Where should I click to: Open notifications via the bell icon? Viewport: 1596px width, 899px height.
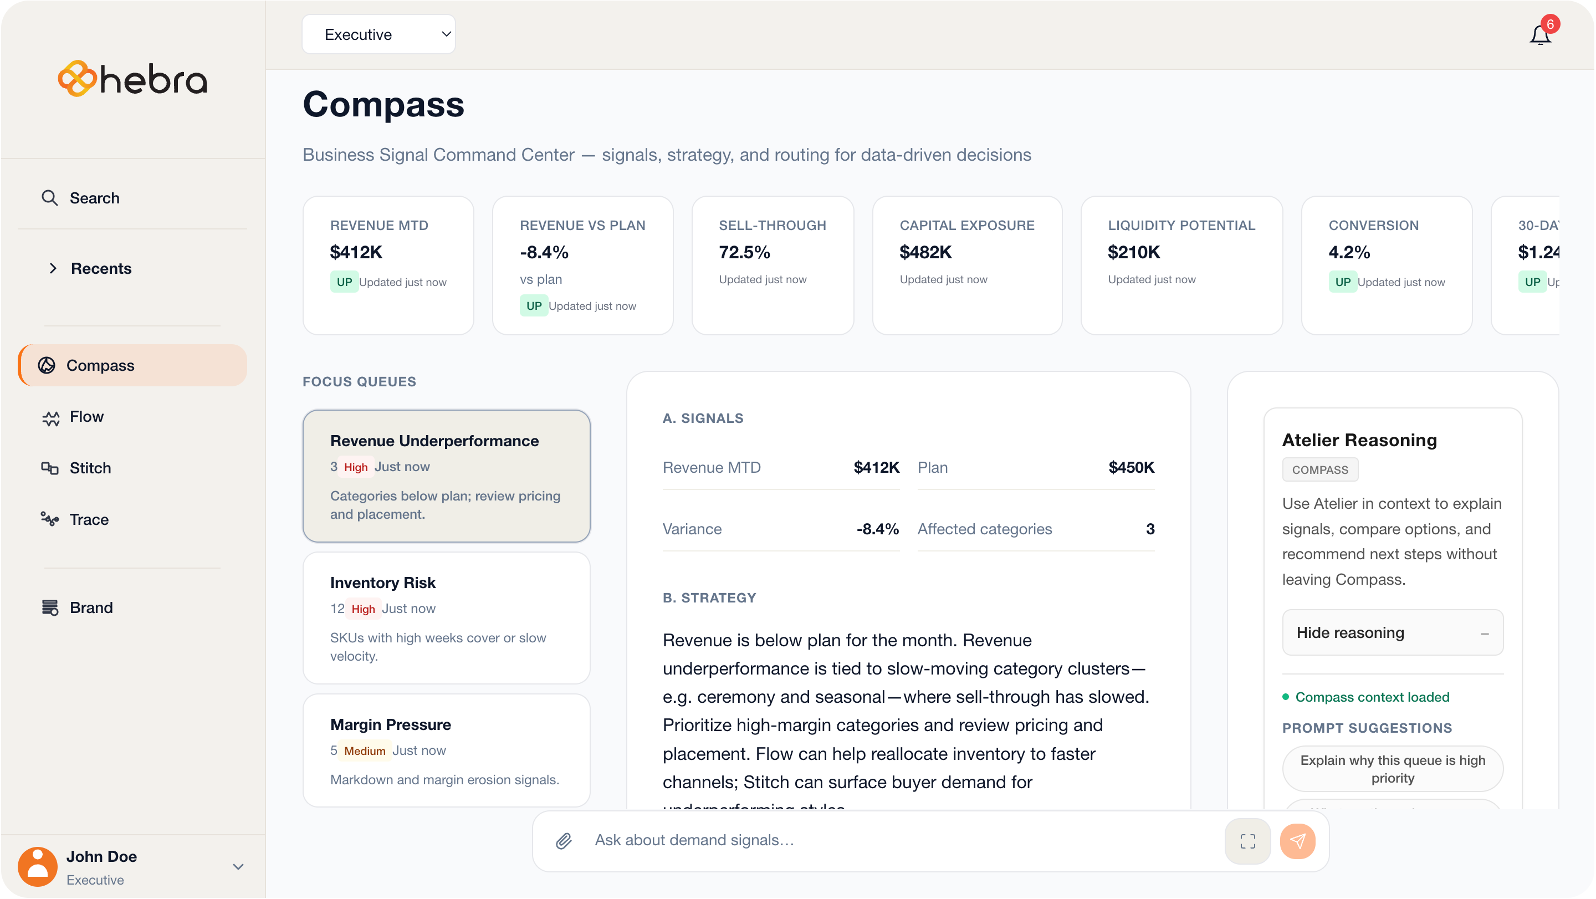(1540, 35)
